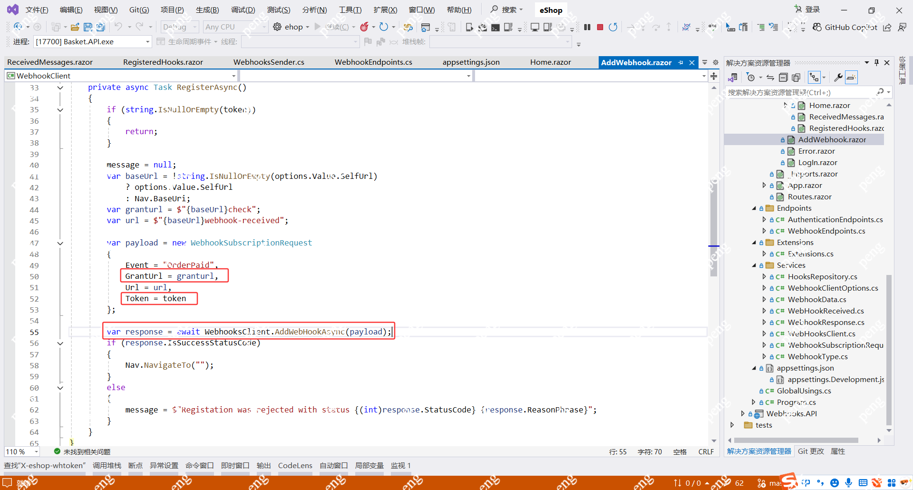
Task: Click the 登录 sign-in button
Action: [x=807, y=10]
